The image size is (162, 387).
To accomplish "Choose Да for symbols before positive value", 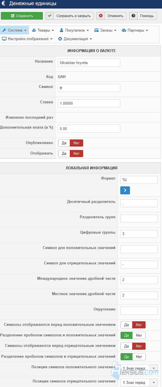I will 127,325.
